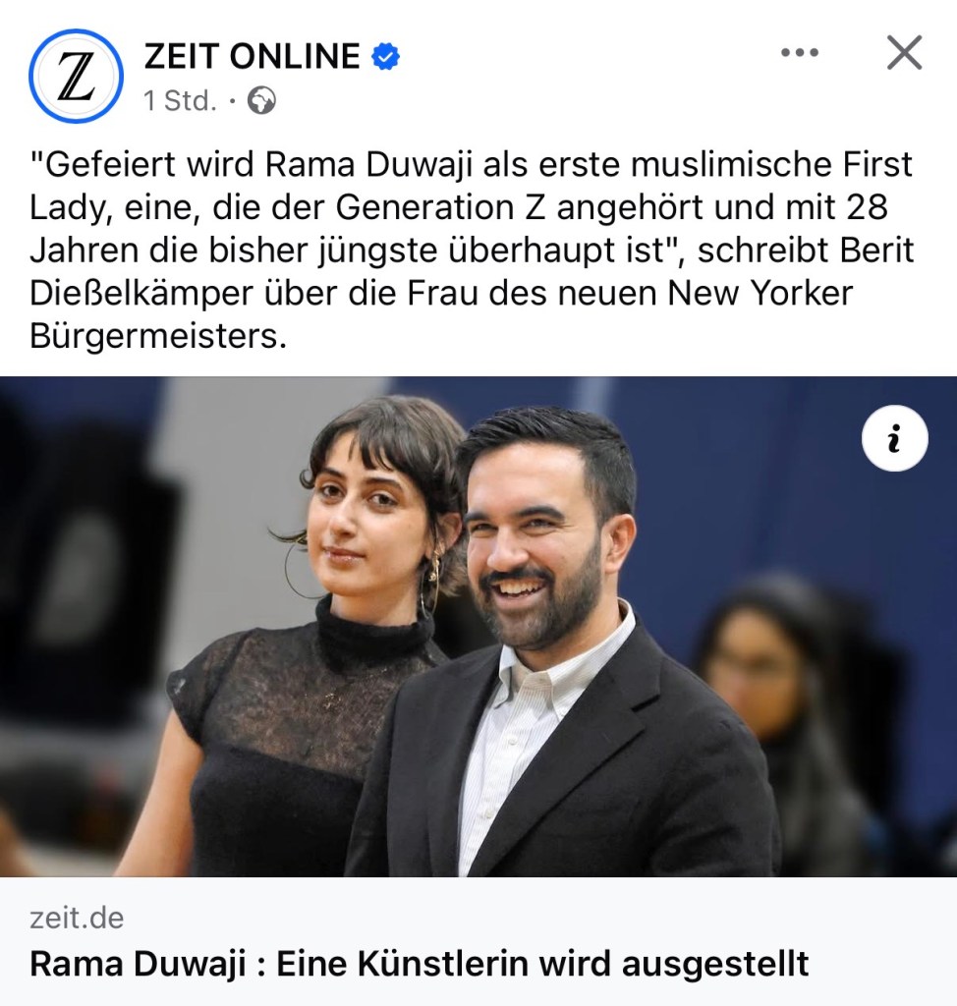Show image details via the "i" icon
This screenshot has height=1006, width=957.
pos(895,438)
